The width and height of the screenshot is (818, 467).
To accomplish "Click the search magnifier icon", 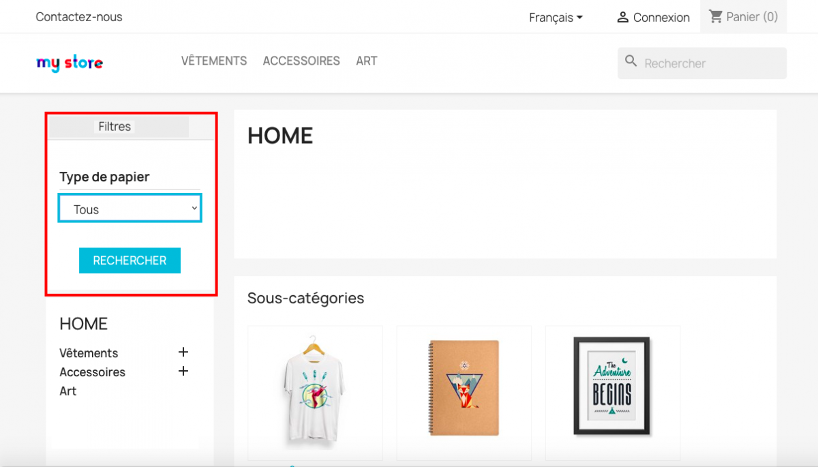I will (x=631, y=62).
